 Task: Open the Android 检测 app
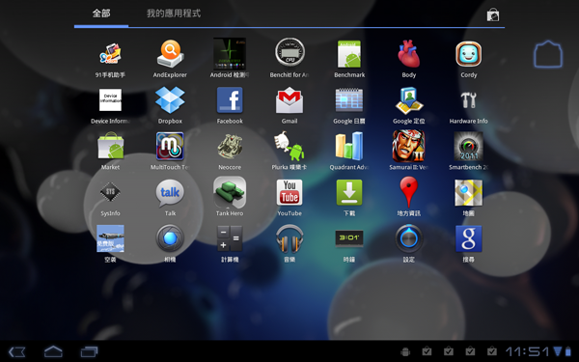230,54
